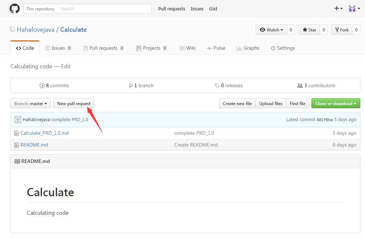Expand the Branch: master selector
The image size is (365, 238).
point(31,103)
